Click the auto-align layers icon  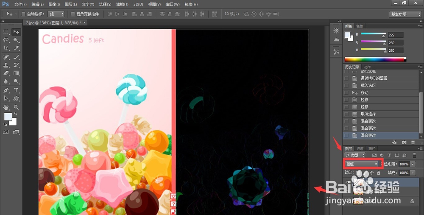click(215, 14)
